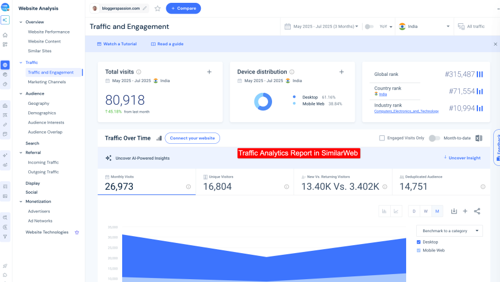Click Connect your website button

coord(192,138)
